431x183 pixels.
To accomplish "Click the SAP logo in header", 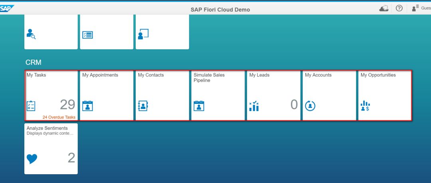I will [7, 8].
